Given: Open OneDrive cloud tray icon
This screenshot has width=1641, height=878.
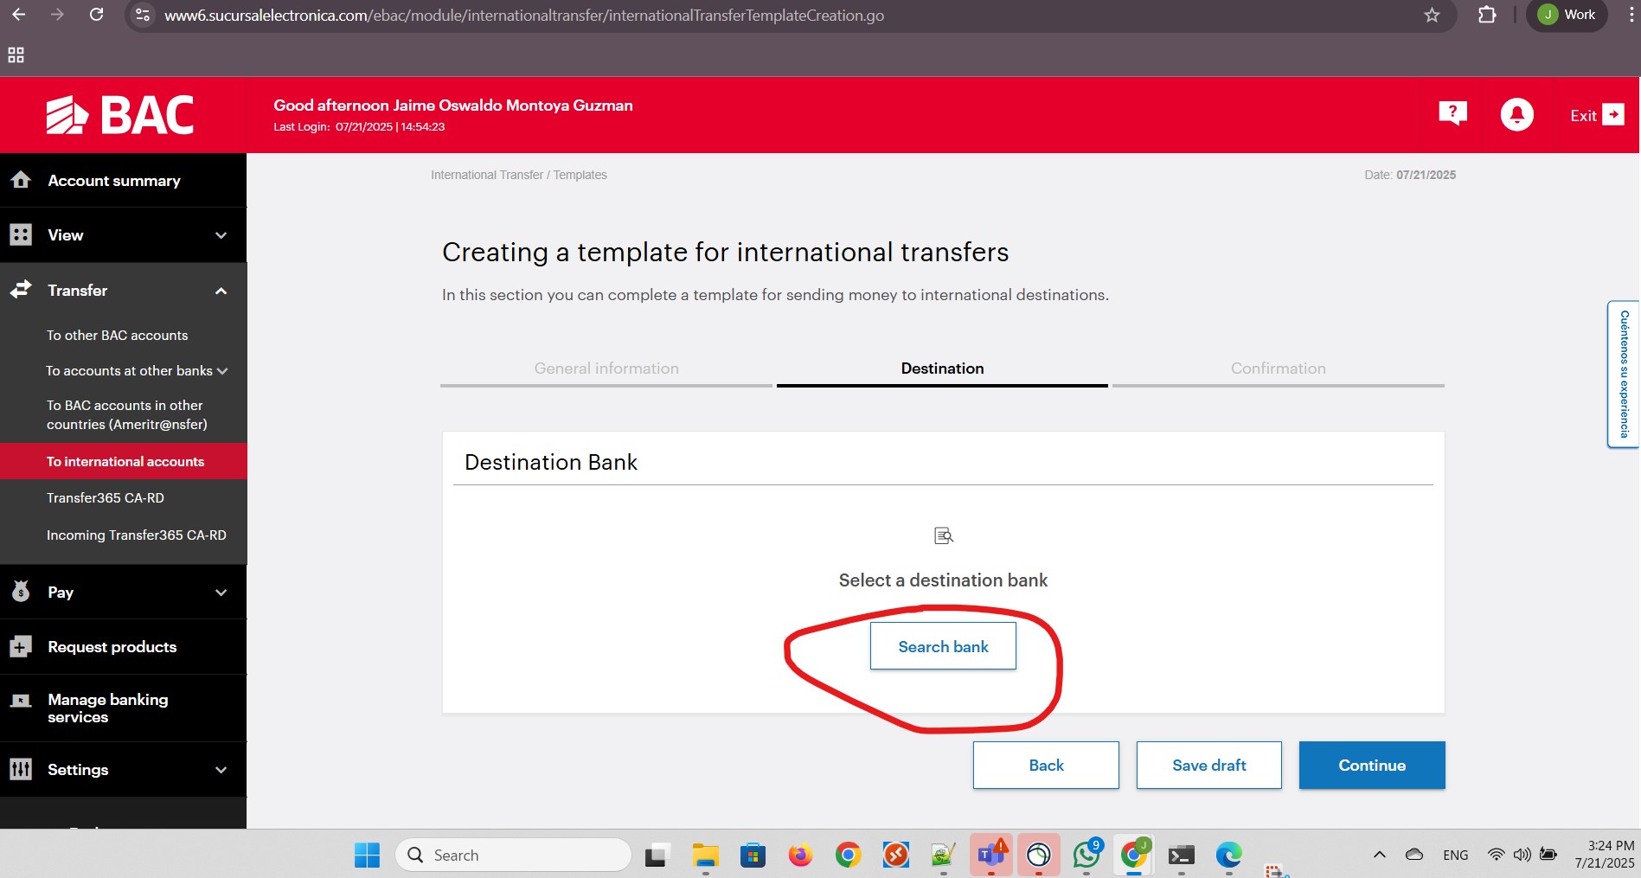Looking at the screenshot, I should coord(1414,855).
